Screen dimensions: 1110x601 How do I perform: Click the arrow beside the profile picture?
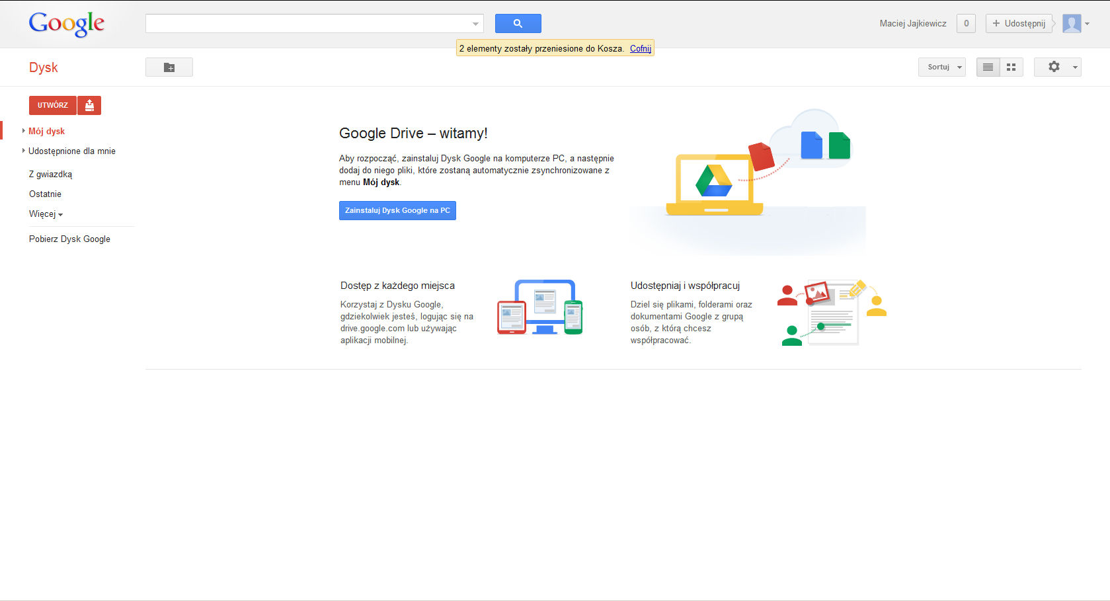tap(1087, 24)
